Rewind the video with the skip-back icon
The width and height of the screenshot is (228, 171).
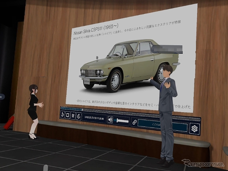coord(62,115)
